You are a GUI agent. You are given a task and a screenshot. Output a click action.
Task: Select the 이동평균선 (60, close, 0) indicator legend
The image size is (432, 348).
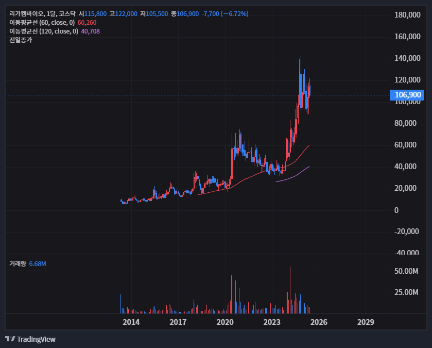tap(42, 23)
